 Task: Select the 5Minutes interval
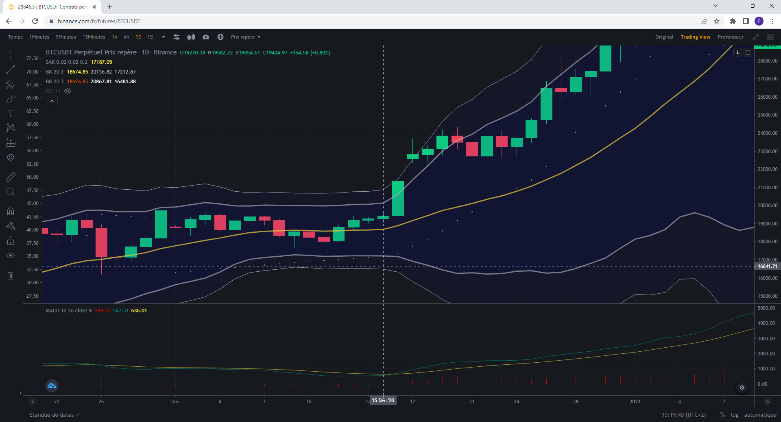[x=66, y=37]
